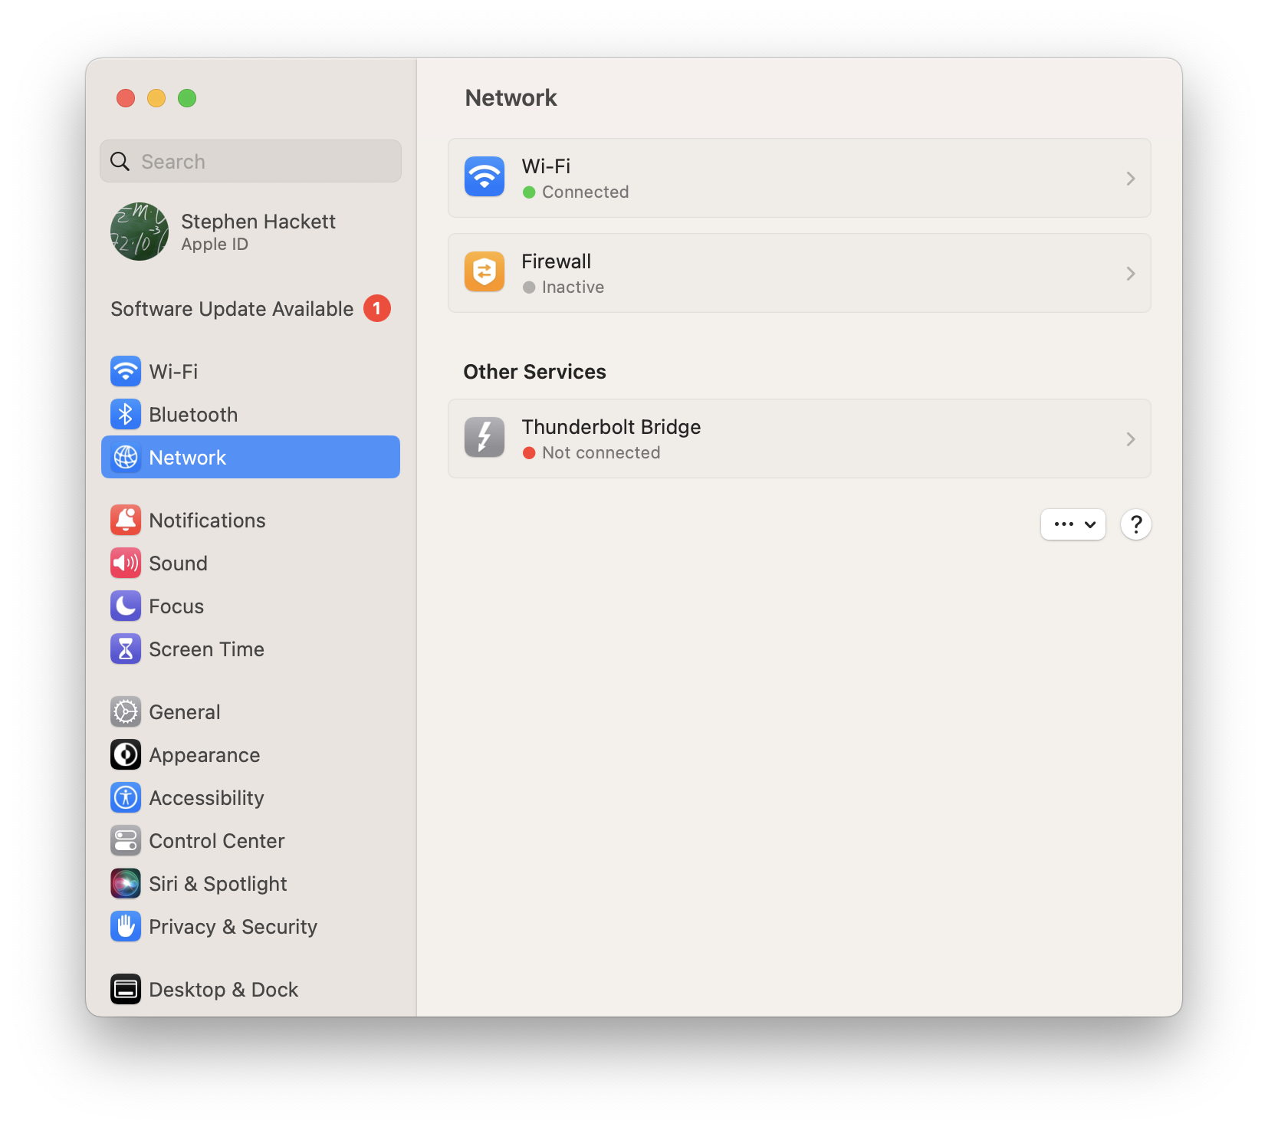This screenshot has width=1268, height=1130.
Task: Select the Focus moon icon
Action: click(126, 606)
